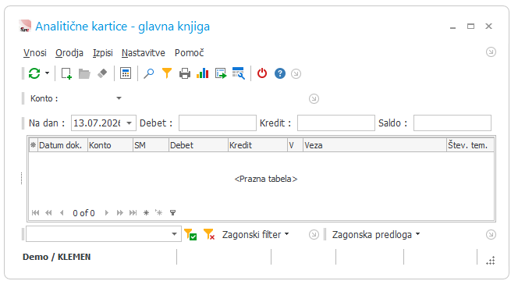
Task: Click the printer icon
Action: point(185,73)
